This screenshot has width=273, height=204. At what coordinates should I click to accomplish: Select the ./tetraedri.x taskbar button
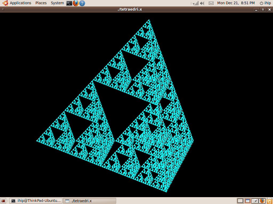pos(89,201)
